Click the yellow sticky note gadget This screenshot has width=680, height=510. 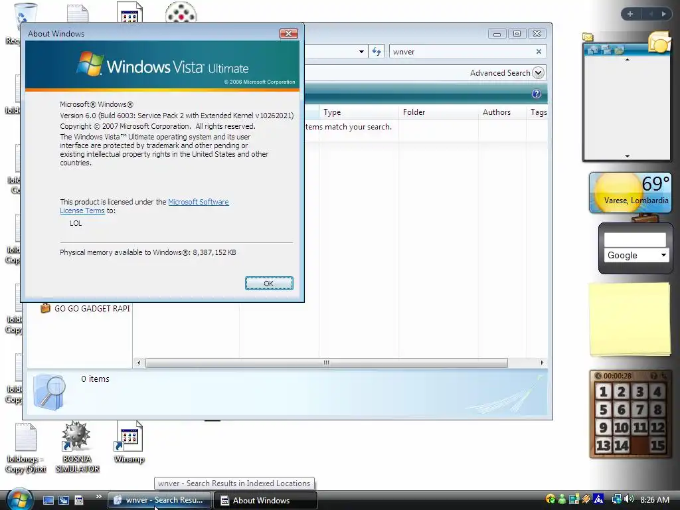[630, 319]
